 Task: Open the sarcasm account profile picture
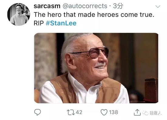(x=19, y=14)
